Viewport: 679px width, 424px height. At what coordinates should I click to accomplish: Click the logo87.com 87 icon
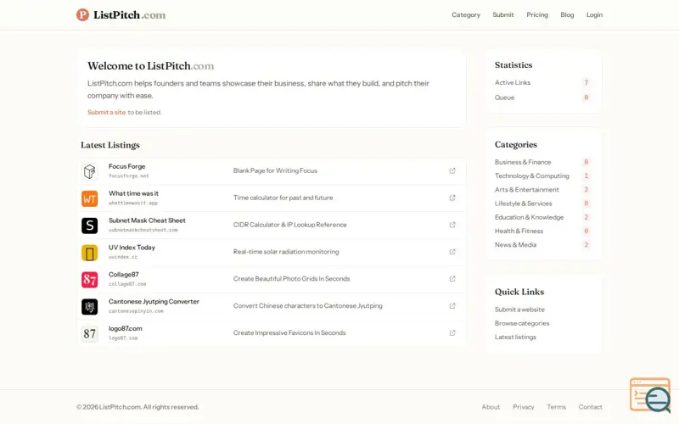pyautogui.click(x=90, y=333)
